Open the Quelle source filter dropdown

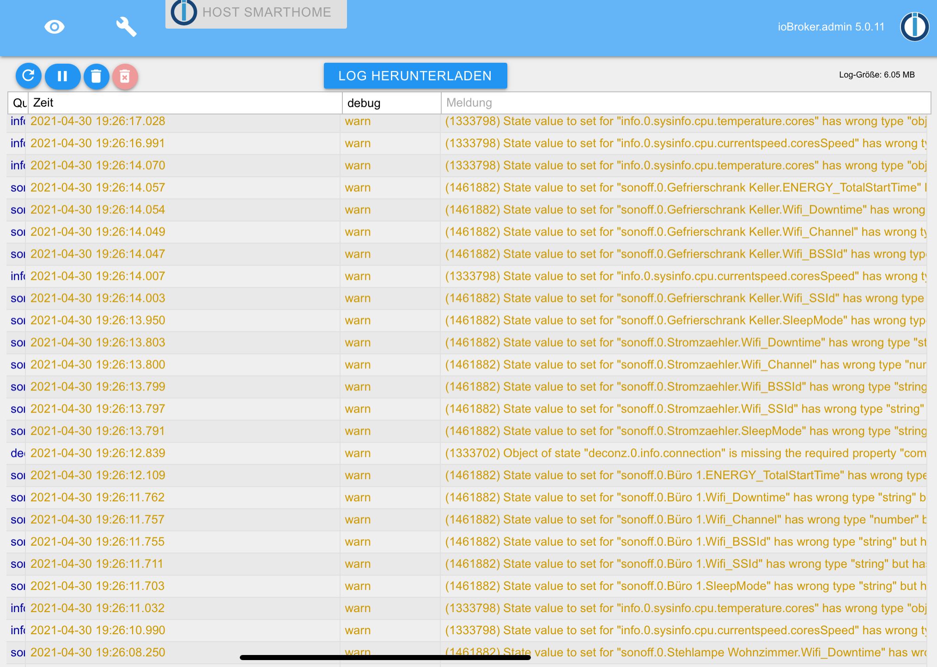pyautogui.click(x=18, y=102)
